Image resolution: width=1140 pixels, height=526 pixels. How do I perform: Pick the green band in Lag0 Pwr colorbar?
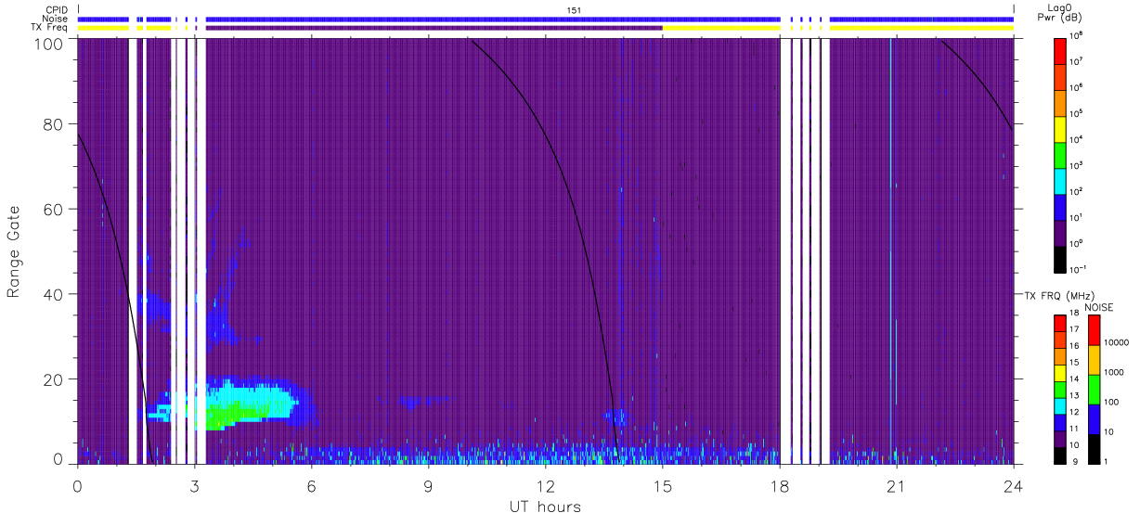point(1060,155)
